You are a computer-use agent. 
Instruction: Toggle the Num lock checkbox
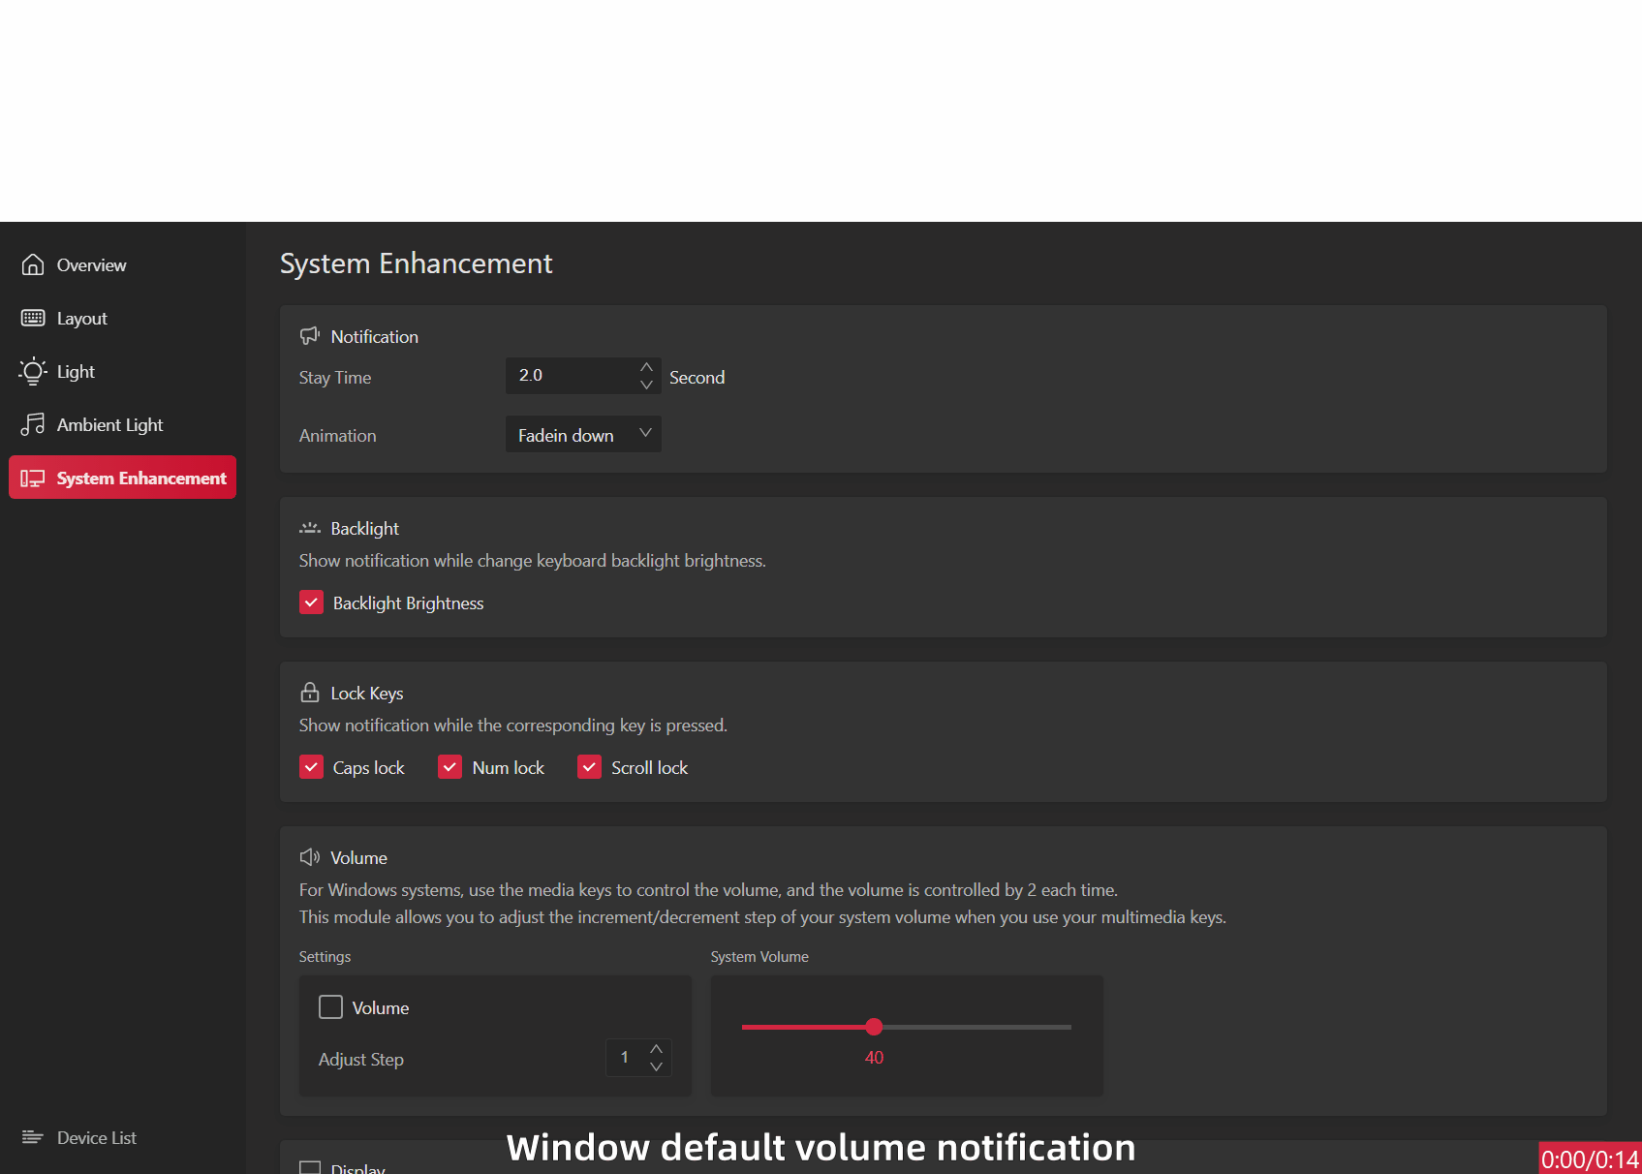[450, 767]
